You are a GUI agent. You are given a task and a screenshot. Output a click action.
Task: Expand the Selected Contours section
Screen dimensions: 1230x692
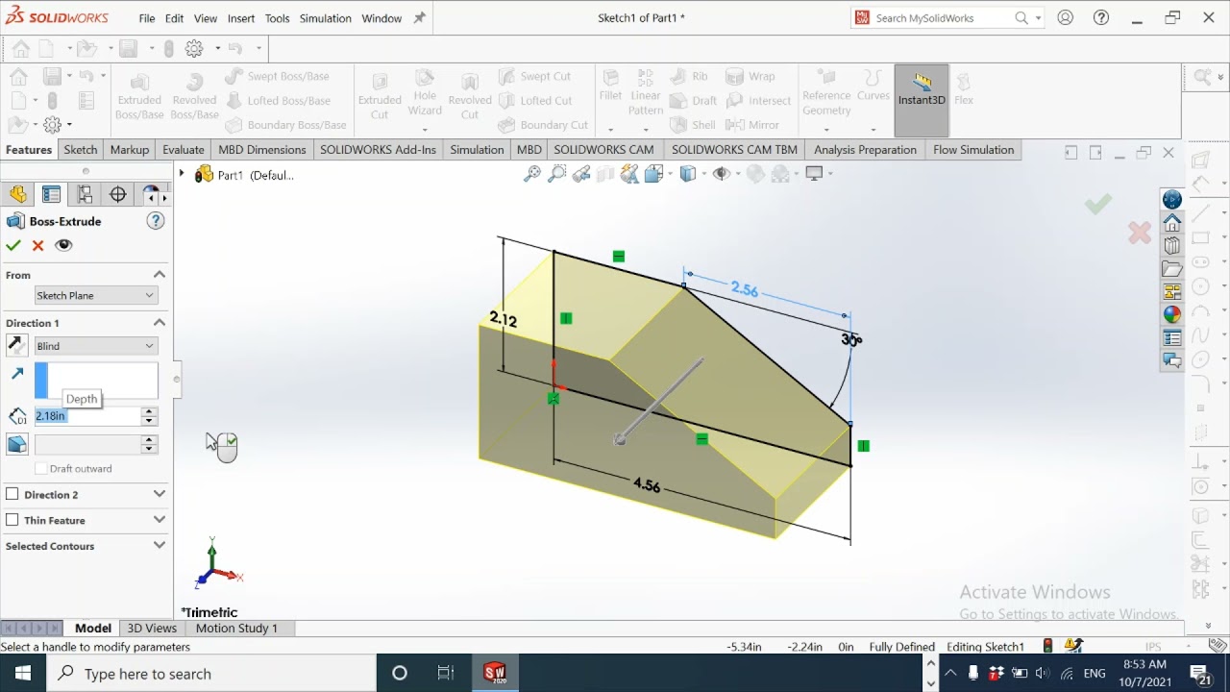pos(160,546)
